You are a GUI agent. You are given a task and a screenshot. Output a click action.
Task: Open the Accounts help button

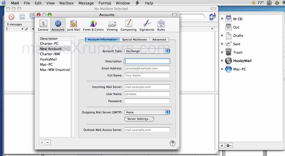pos(173,143)
